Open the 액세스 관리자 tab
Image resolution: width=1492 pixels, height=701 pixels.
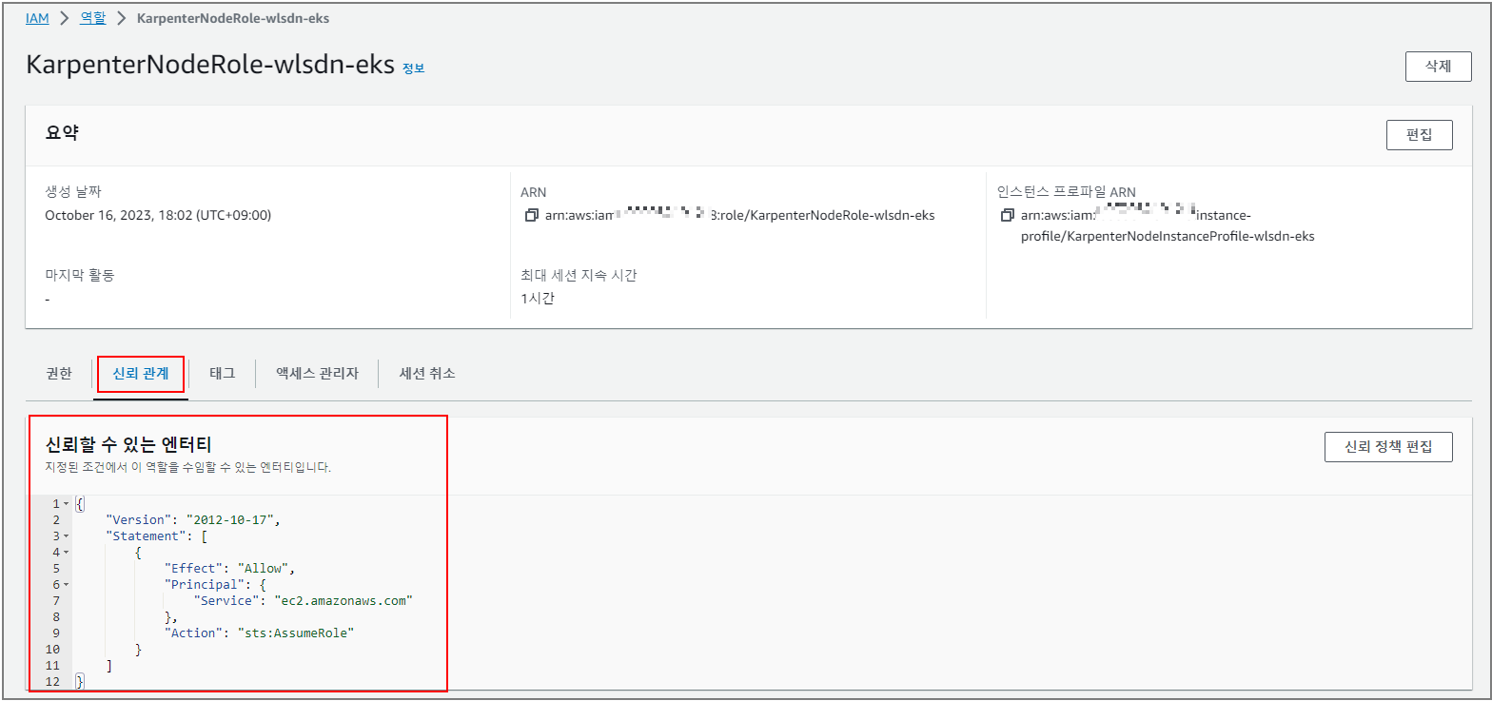pos(317,374)
